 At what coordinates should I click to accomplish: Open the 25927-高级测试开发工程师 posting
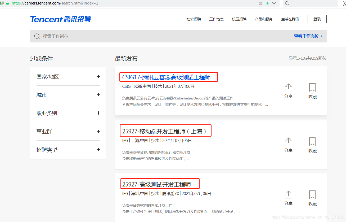tap(156, 184)
